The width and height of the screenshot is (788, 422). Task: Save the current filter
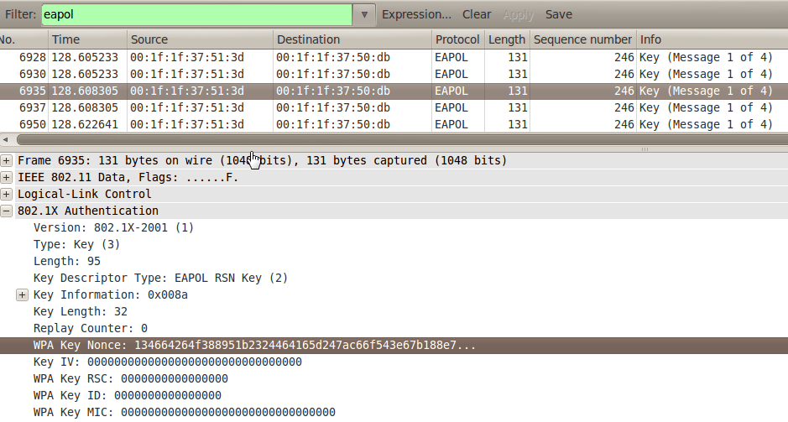pos(559,14)
